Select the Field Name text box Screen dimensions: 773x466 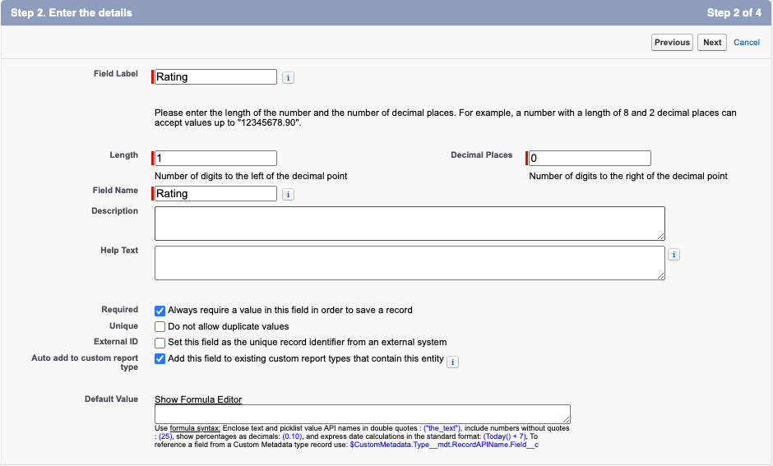click(216, 194)
